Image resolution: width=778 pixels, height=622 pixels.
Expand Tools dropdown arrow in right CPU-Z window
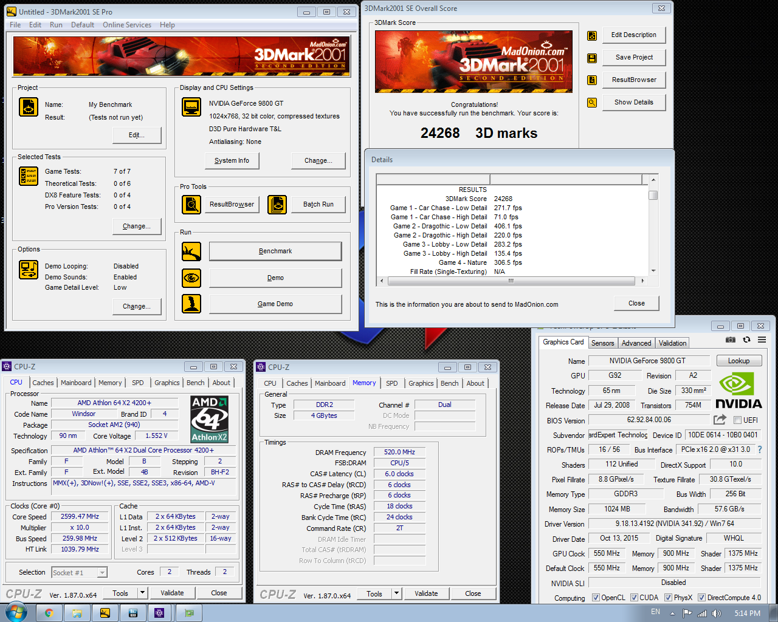tap(396, 593)
